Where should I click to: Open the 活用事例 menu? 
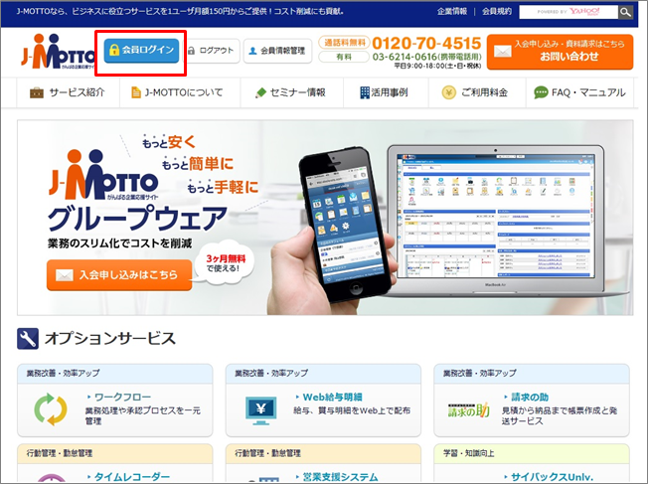[386, 92]
